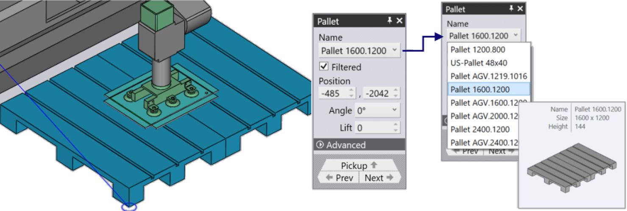627x211 pixels.
Task: Expand the Advanced section
Action: [359, 145]
